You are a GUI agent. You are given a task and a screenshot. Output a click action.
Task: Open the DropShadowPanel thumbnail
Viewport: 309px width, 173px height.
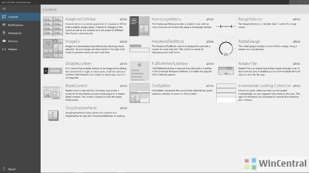point(53,115)
